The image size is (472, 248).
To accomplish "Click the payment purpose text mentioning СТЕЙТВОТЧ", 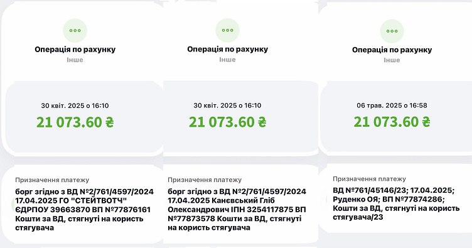I will pos(85,210).
